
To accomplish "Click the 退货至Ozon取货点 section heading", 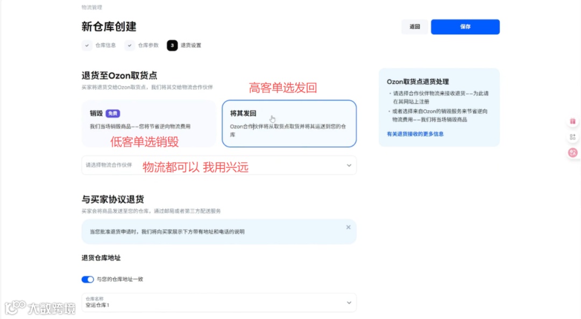I will click(x=119, y=76).
